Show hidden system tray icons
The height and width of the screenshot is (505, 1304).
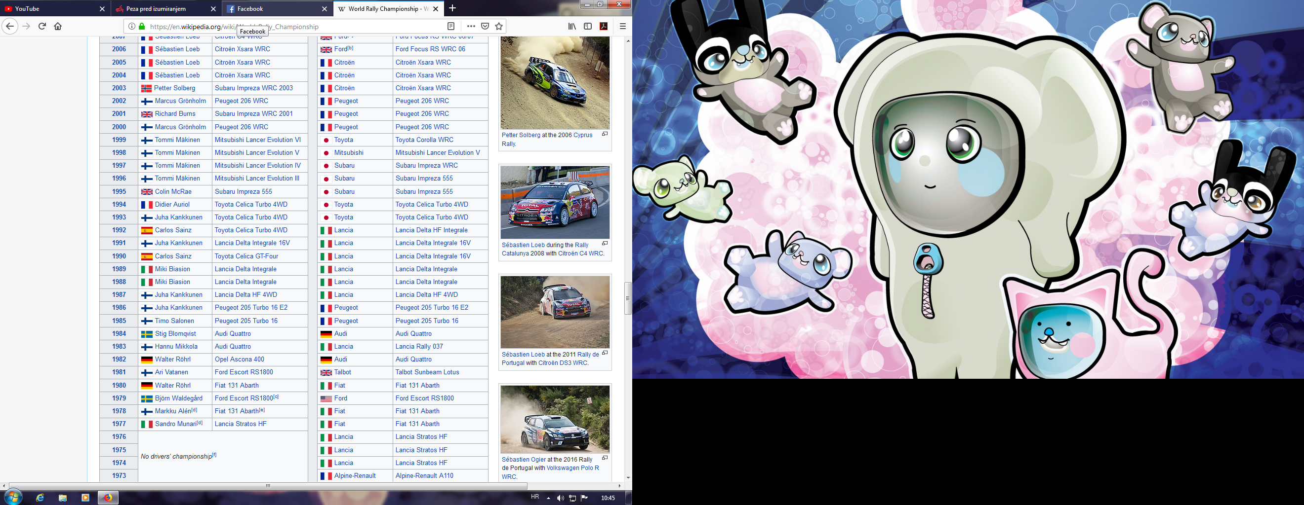(548, 498)
